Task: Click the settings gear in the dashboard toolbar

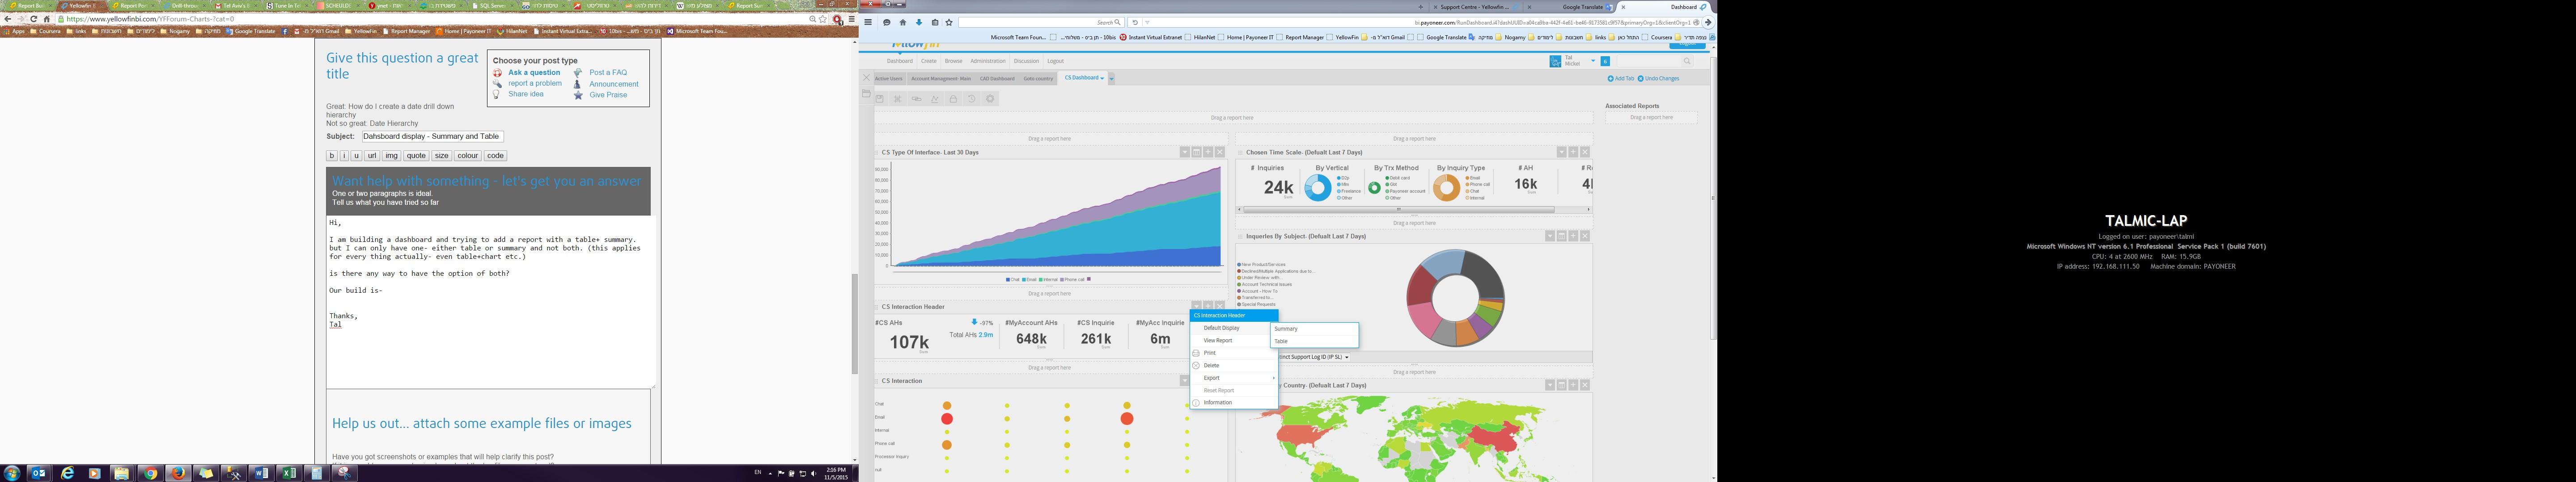Action: pyautogui.click(x=990, y=99)
